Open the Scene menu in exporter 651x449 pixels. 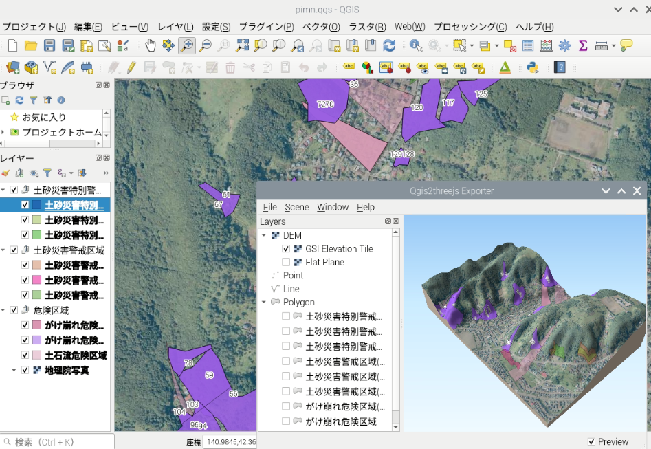297,207
